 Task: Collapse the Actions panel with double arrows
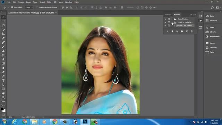click(x=191, y=15)
